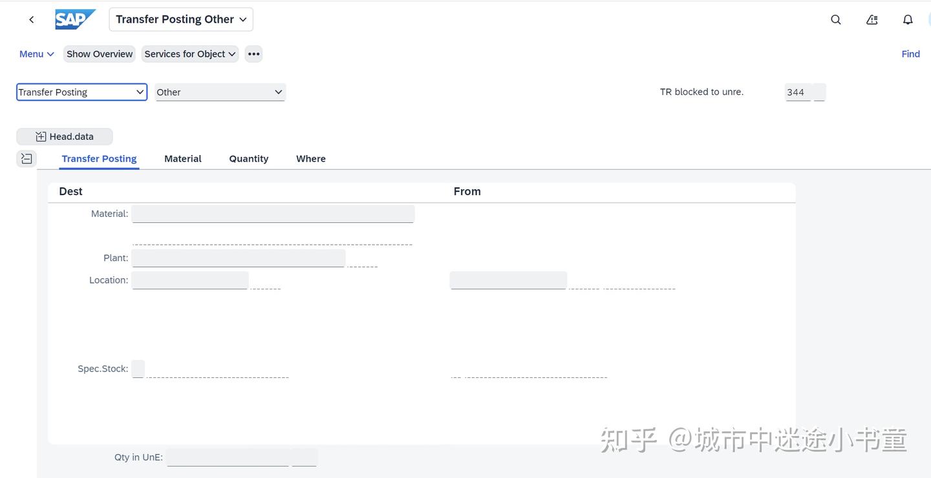Expand the Other movement reference dropdown
This screenshot has width=931, height=478.
(x=220, y=92)
